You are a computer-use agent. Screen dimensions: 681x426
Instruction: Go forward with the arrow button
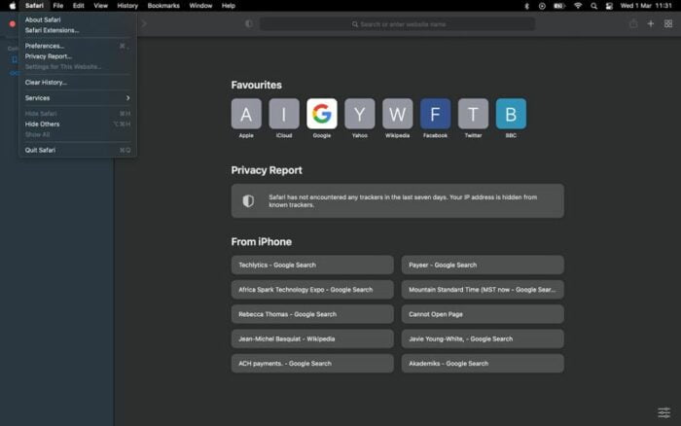click(144, 24)
